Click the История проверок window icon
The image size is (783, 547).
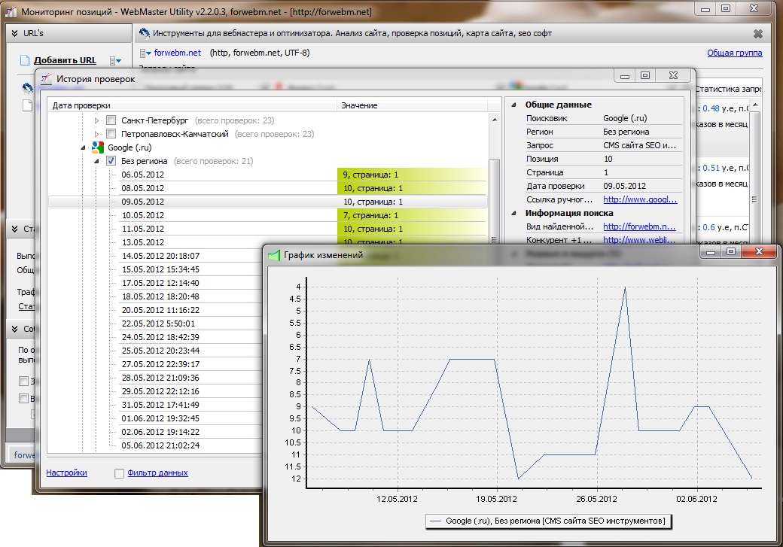point(47,79)
